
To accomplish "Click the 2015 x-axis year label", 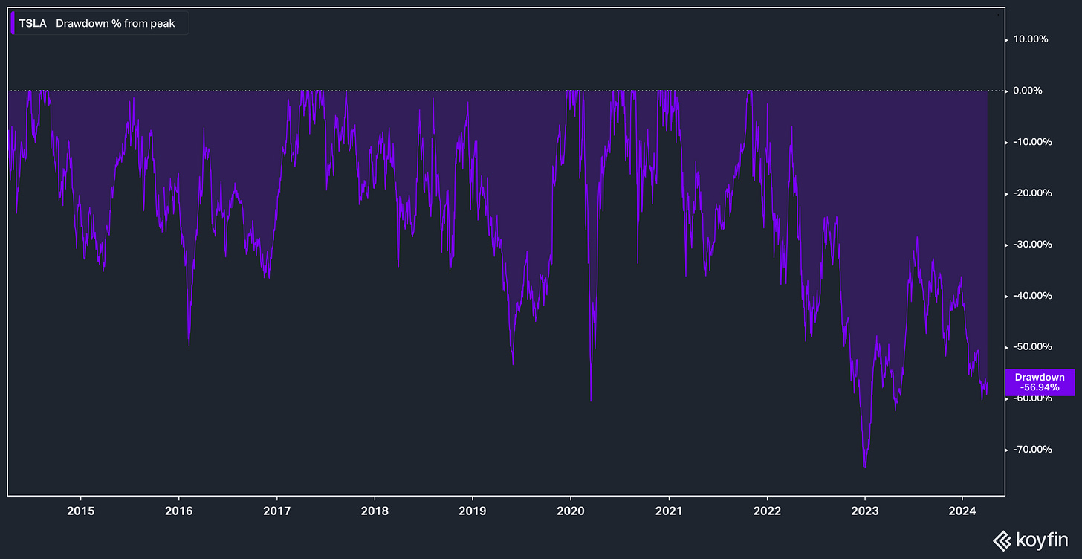I will pos(80,511).
